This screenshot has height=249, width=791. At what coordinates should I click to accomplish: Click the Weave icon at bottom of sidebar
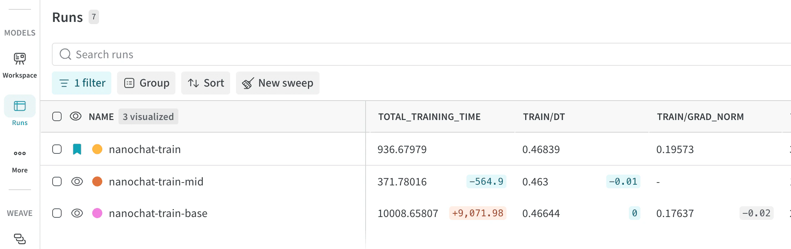[x=19, y=239]
